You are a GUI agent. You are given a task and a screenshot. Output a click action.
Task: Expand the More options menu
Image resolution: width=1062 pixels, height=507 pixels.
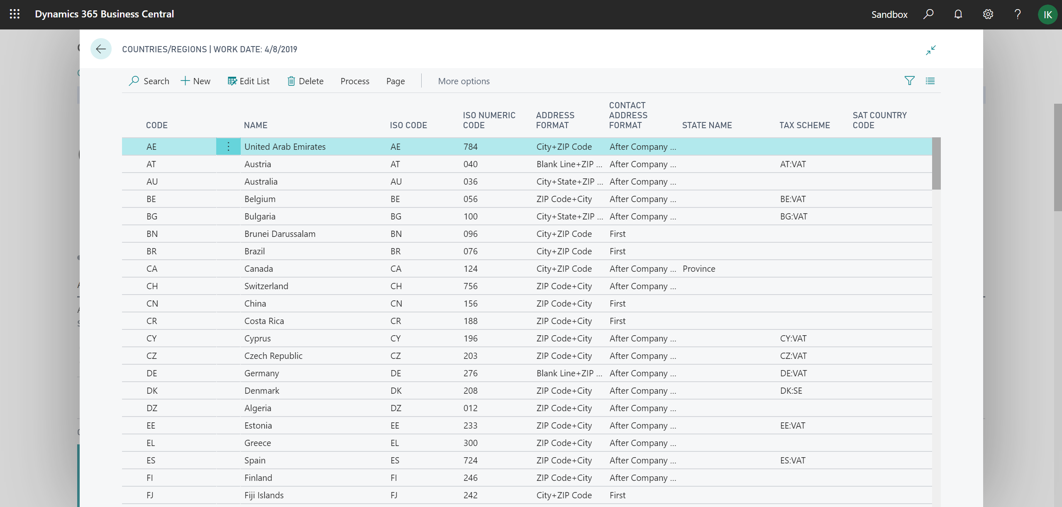point(464,81)
